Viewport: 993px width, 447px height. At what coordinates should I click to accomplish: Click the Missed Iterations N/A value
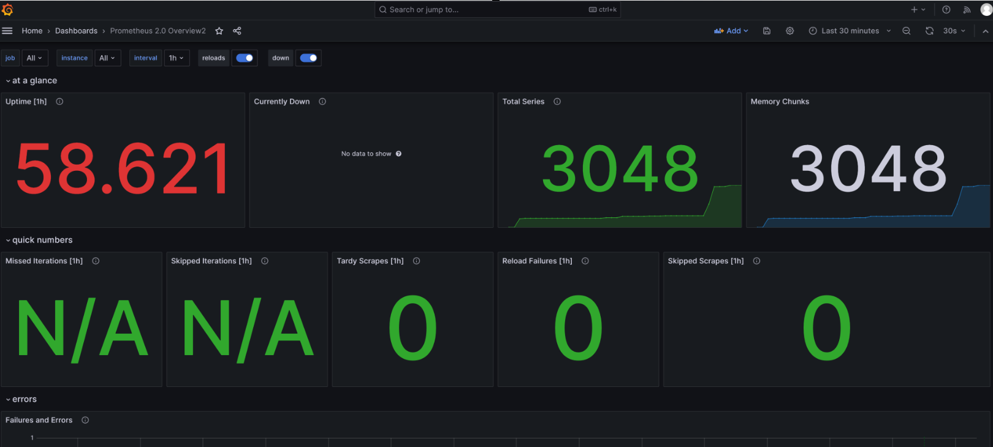click(x=82, y=329)
